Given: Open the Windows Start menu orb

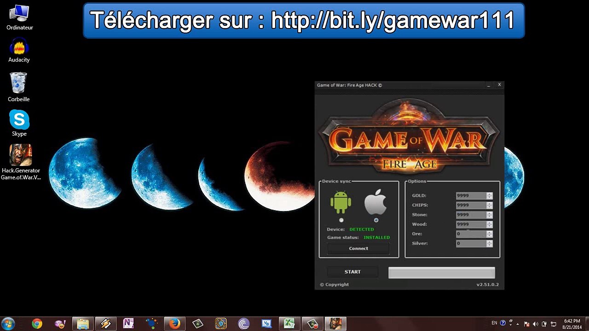Looking at the screenshot, I should point(8,324).
